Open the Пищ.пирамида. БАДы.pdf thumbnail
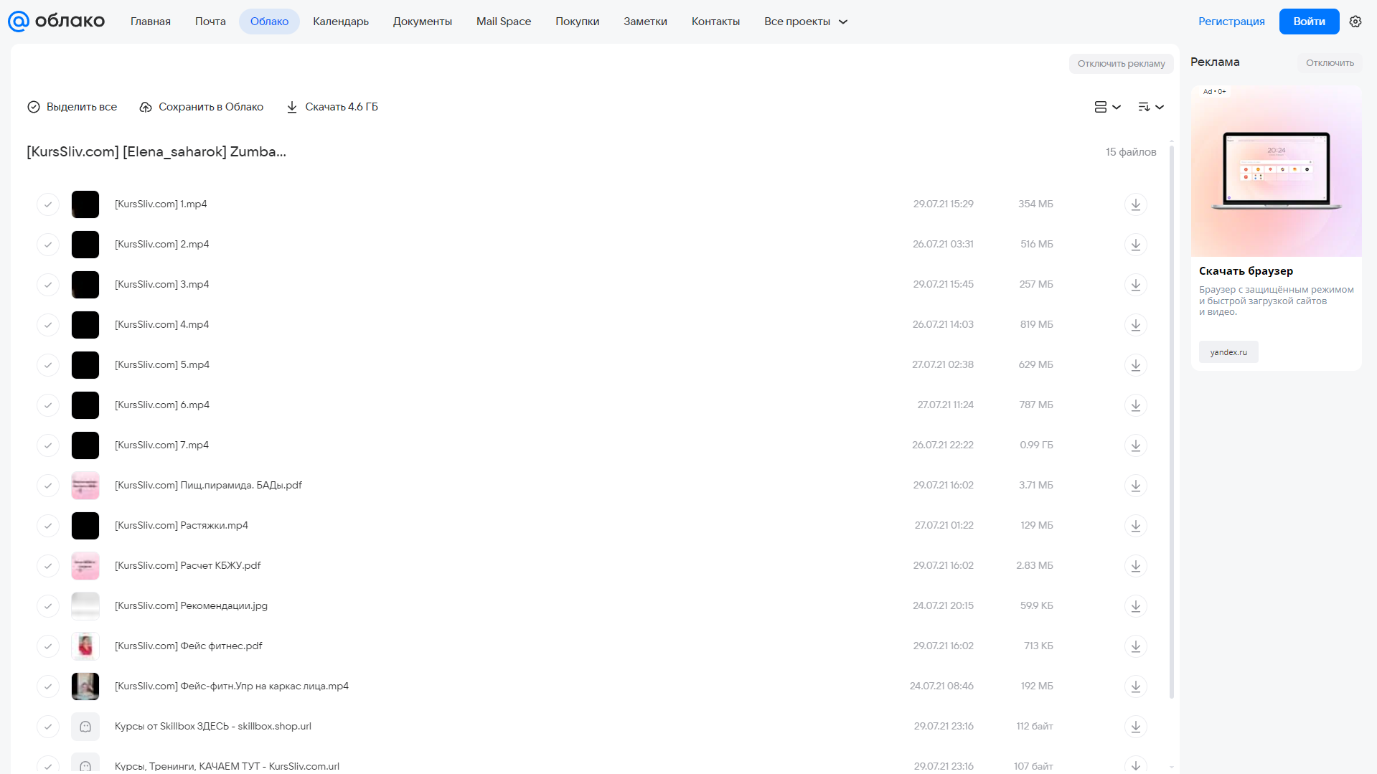The image size is (1377, 774). click(85, 486)
